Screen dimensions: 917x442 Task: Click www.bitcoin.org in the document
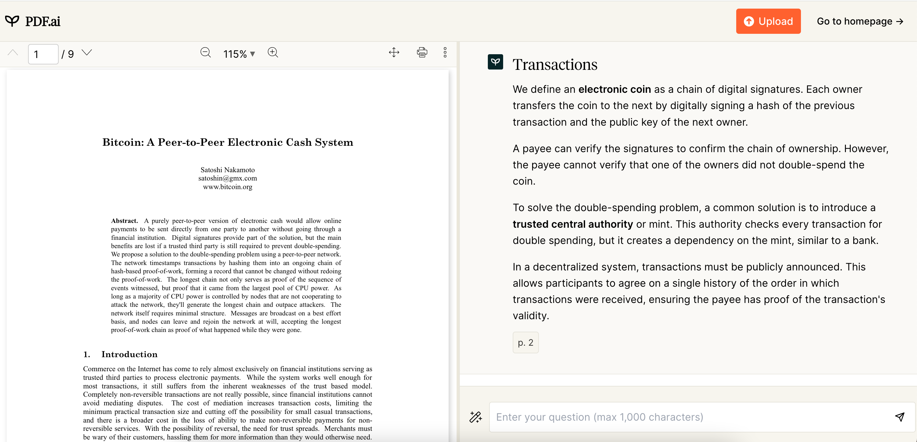coord(228,187)
